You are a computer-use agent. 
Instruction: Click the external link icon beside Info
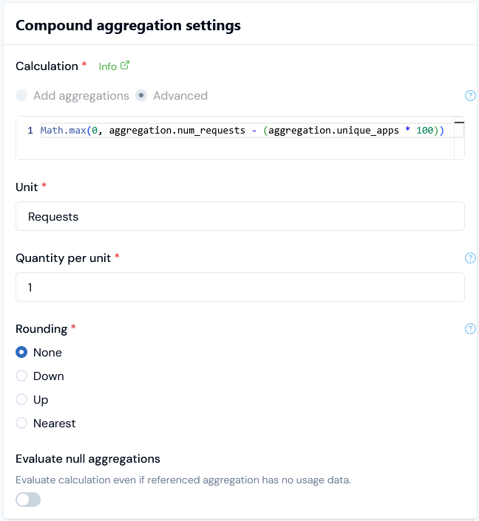pyautogui.click(x=125, y=66)
